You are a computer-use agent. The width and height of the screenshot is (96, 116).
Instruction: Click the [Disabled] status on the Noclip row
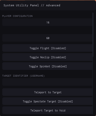tap(59, 57)
